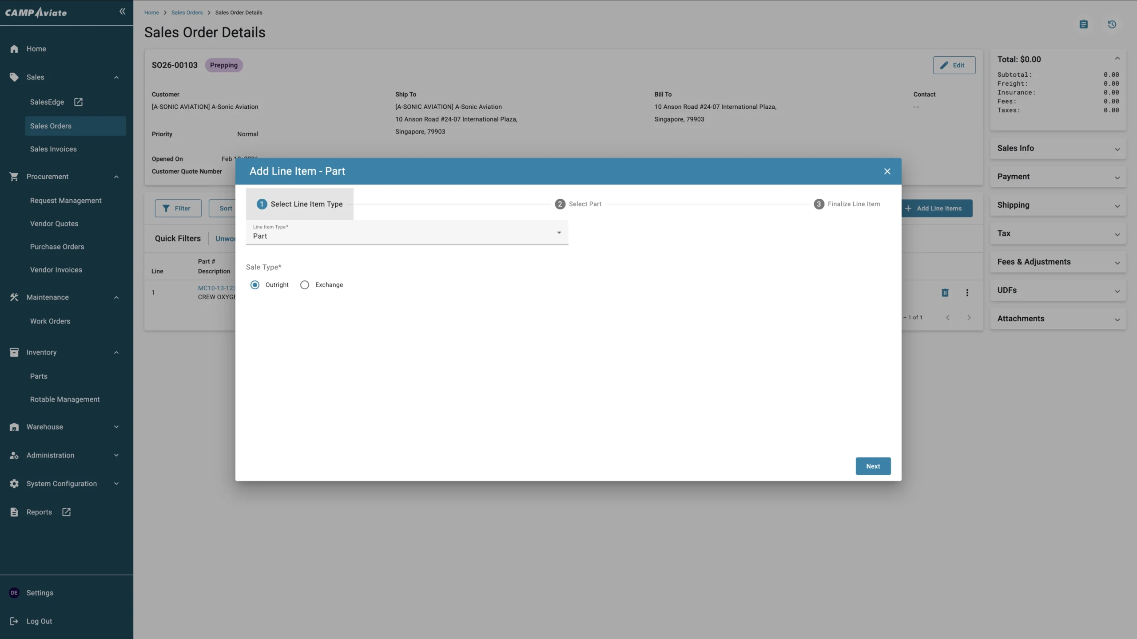Close the Add Line Item dialog
The width and height of the screenshot is (1137, 639).
click(887, 171)
